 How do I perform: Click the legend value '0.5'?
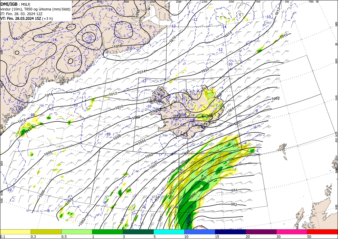pos(64,237)
